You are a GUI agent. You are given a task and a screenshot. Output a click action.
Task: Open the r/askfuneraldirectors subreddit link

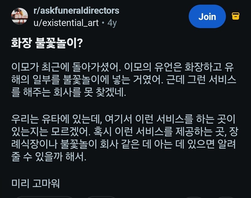pyautogui.click(x=76, y=11)
